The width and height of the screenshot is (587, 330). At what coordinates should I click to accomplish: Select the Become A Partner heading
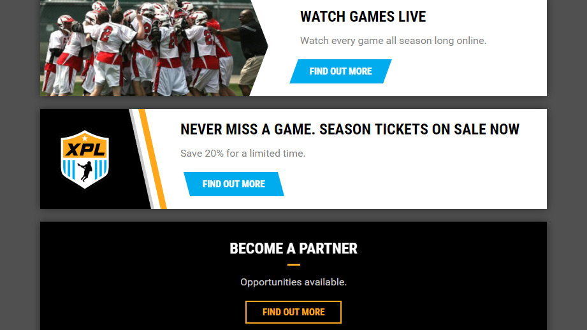(293, 248)
